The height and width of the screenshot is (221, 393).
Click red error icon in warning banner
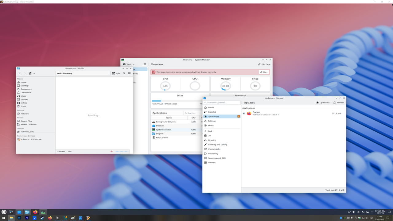point(154,72)
